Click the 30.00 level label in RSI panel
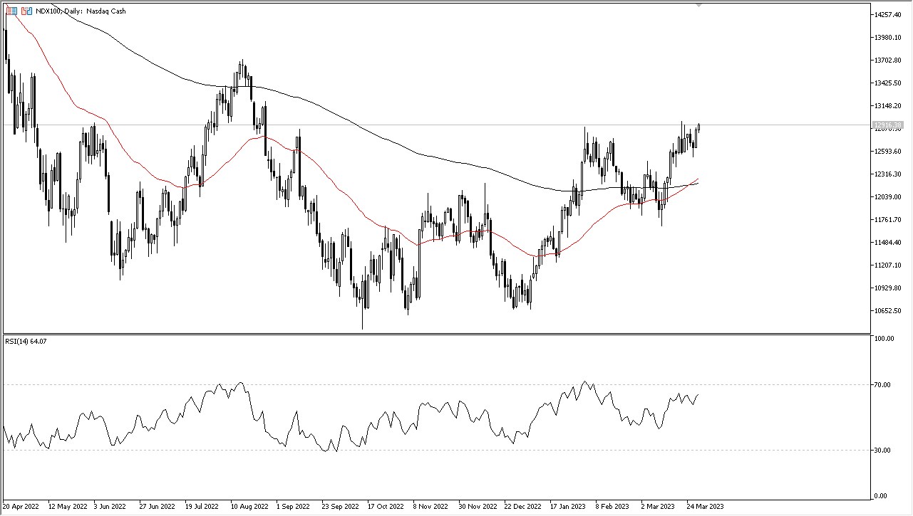This screenshot has height=516, width=913. coord(882,450)
